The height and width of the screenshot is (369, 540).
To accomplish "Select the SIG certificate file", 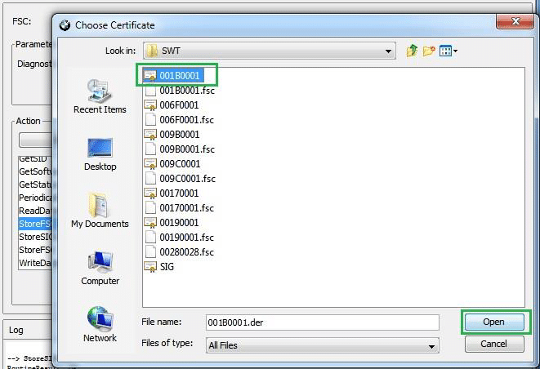I will (x=166, y=267).
